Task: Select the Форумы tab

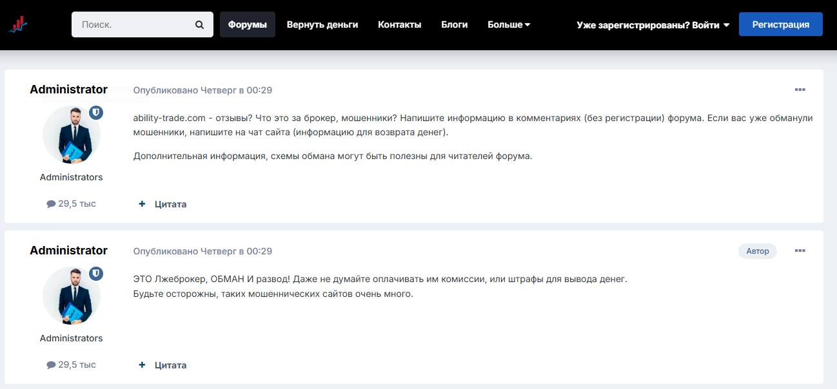Action: click(x=248, y=24)
